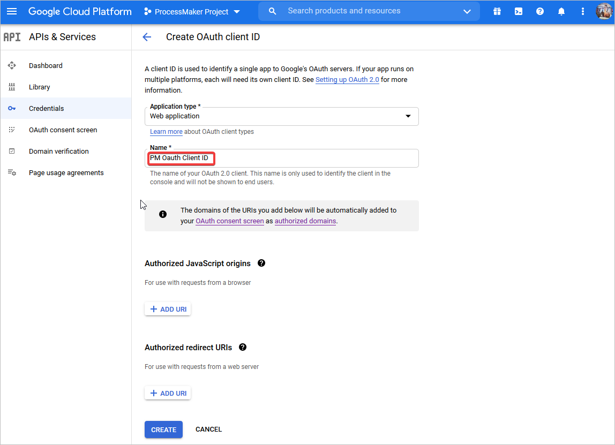Follow the Setting up OAuth 2.0 link
The image size is (615, 445).
pyautogui.click(x=347, y=80)
